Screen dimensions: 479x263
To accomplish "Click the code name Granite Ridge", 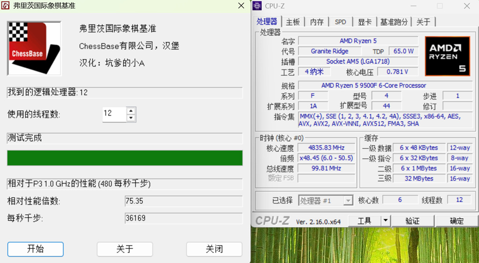I will click(329, 51).
